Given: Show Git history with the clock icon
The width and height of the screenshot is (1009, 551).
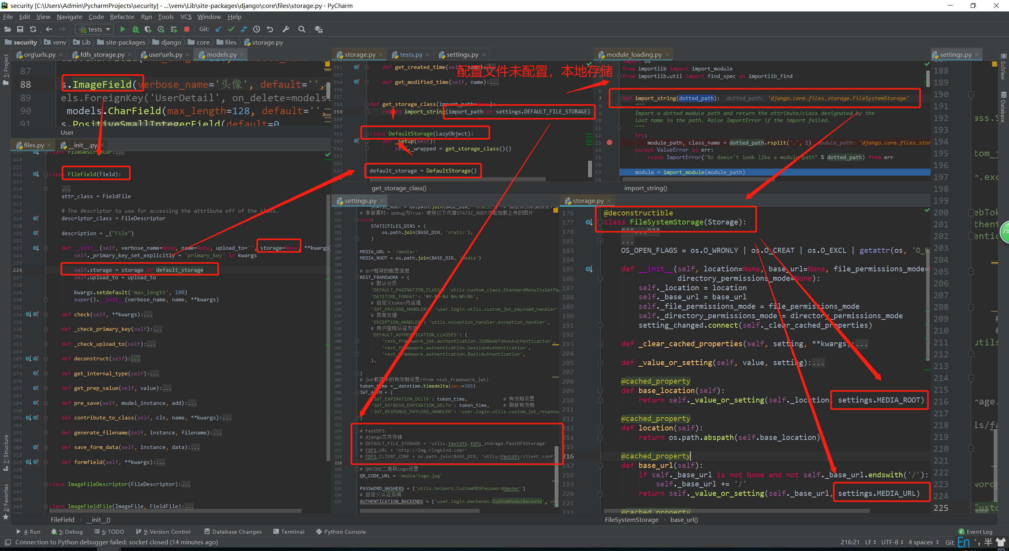Looking at the screenshot, I should click(257, 29).
